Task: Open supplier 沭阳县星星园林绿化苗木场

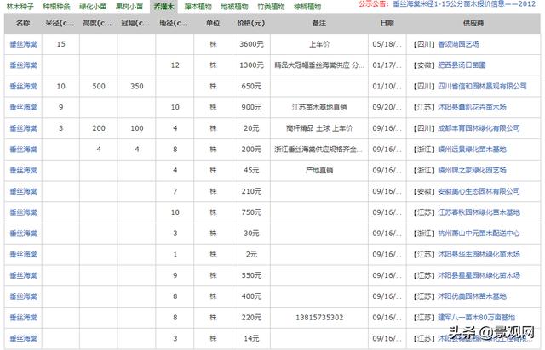Action: pyautogui.click(x=479, y=275)
